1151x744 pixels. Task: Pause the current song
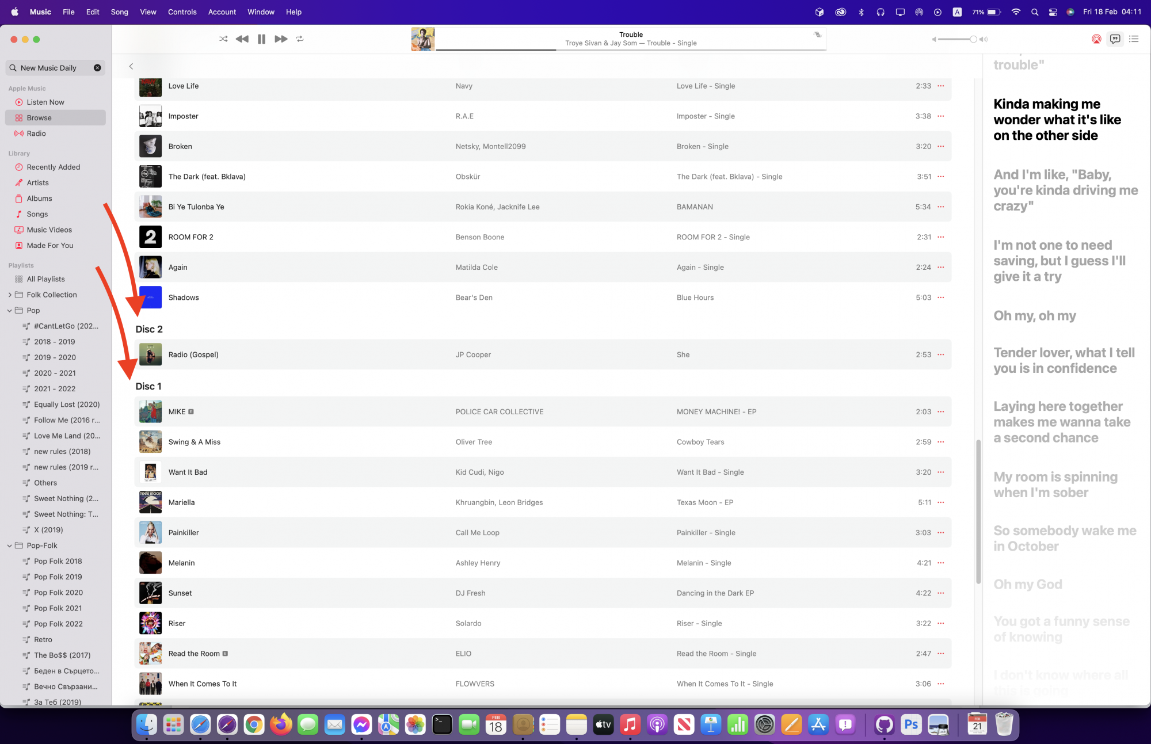point(261,39)
